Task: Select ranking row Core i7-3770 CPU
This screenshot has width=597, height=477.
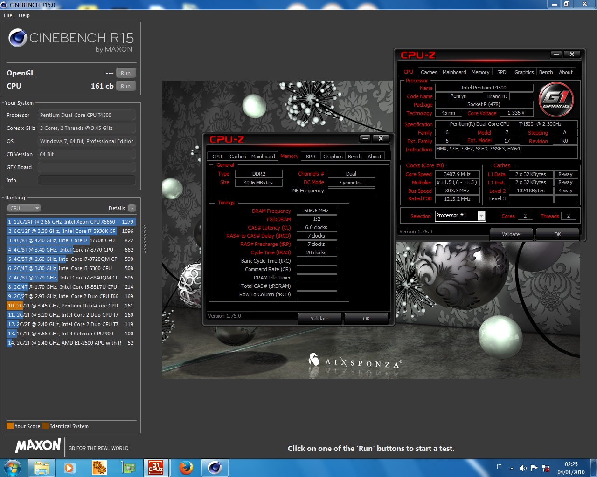Action: (x=71, y=250)
